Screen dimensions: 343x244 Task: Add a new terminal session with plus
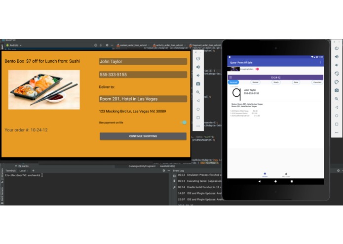33,171
